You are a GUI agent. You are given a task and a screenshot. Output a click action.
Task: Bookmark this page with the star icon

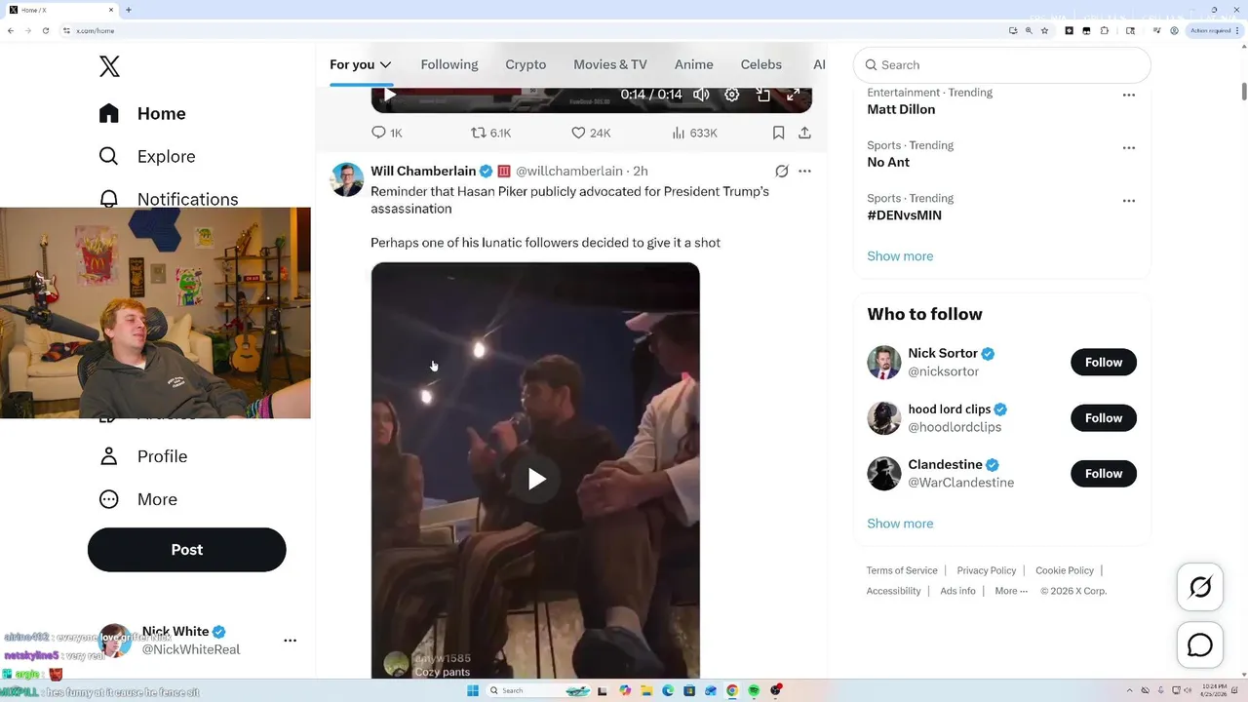pyautogui.click(x=1044, y=30)
